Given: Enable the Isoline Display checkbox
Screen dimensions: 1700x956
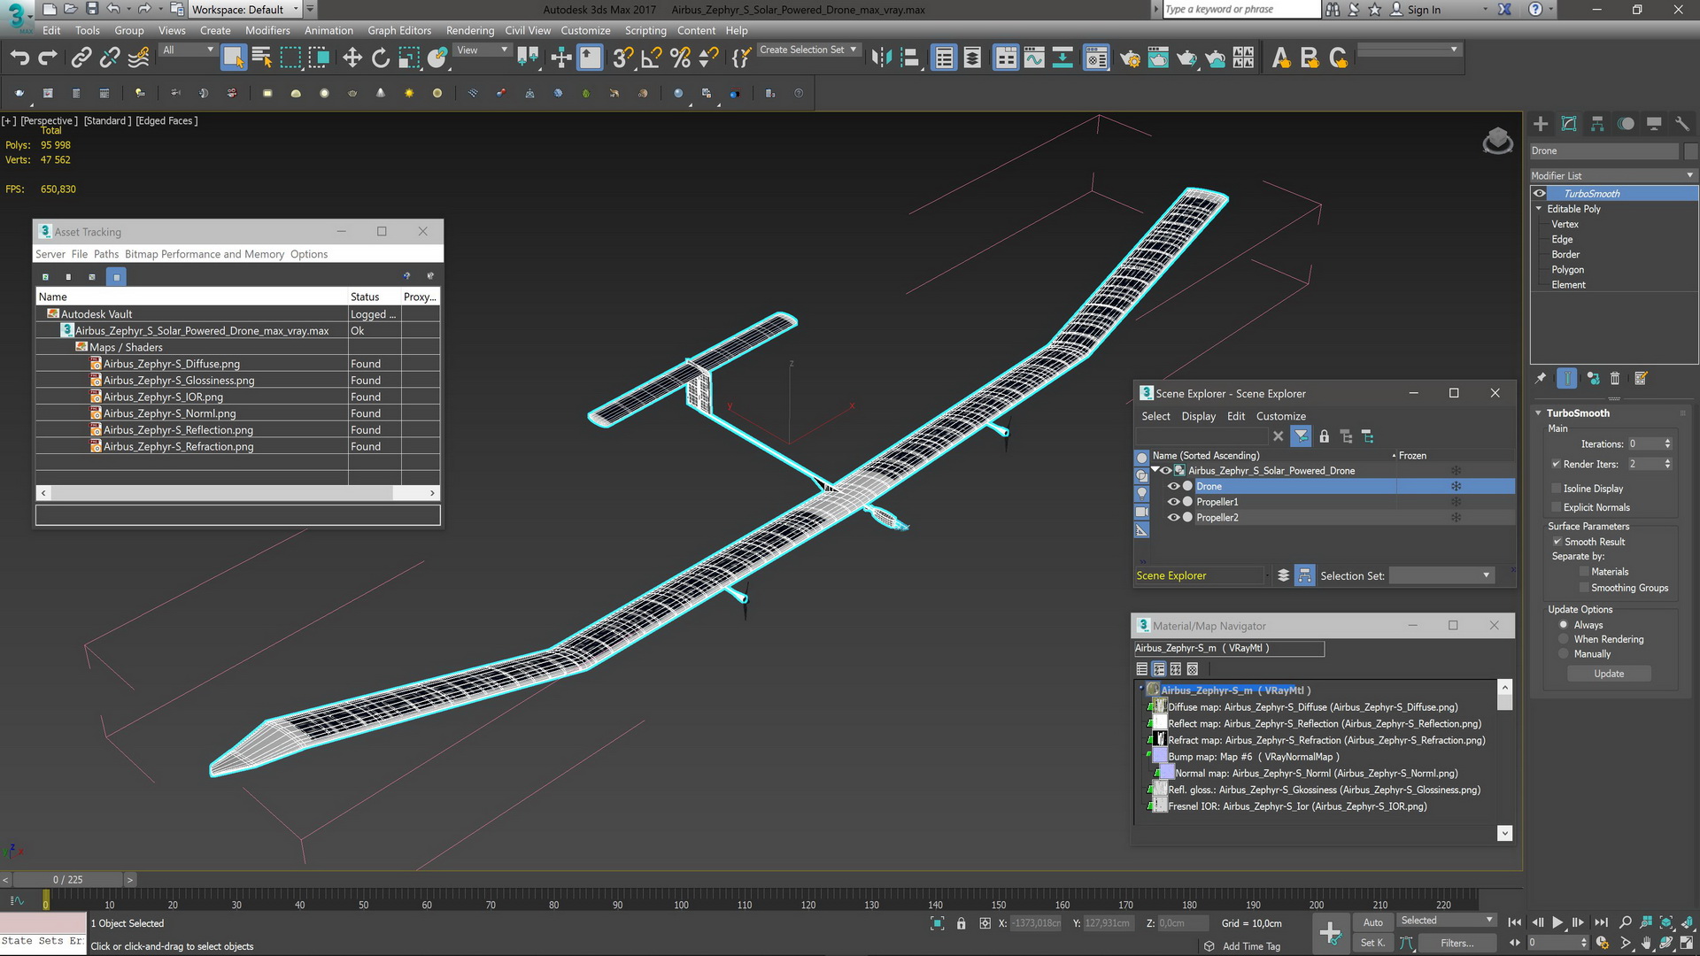Looking at the screenshot, I should (x=1556, y=489).
